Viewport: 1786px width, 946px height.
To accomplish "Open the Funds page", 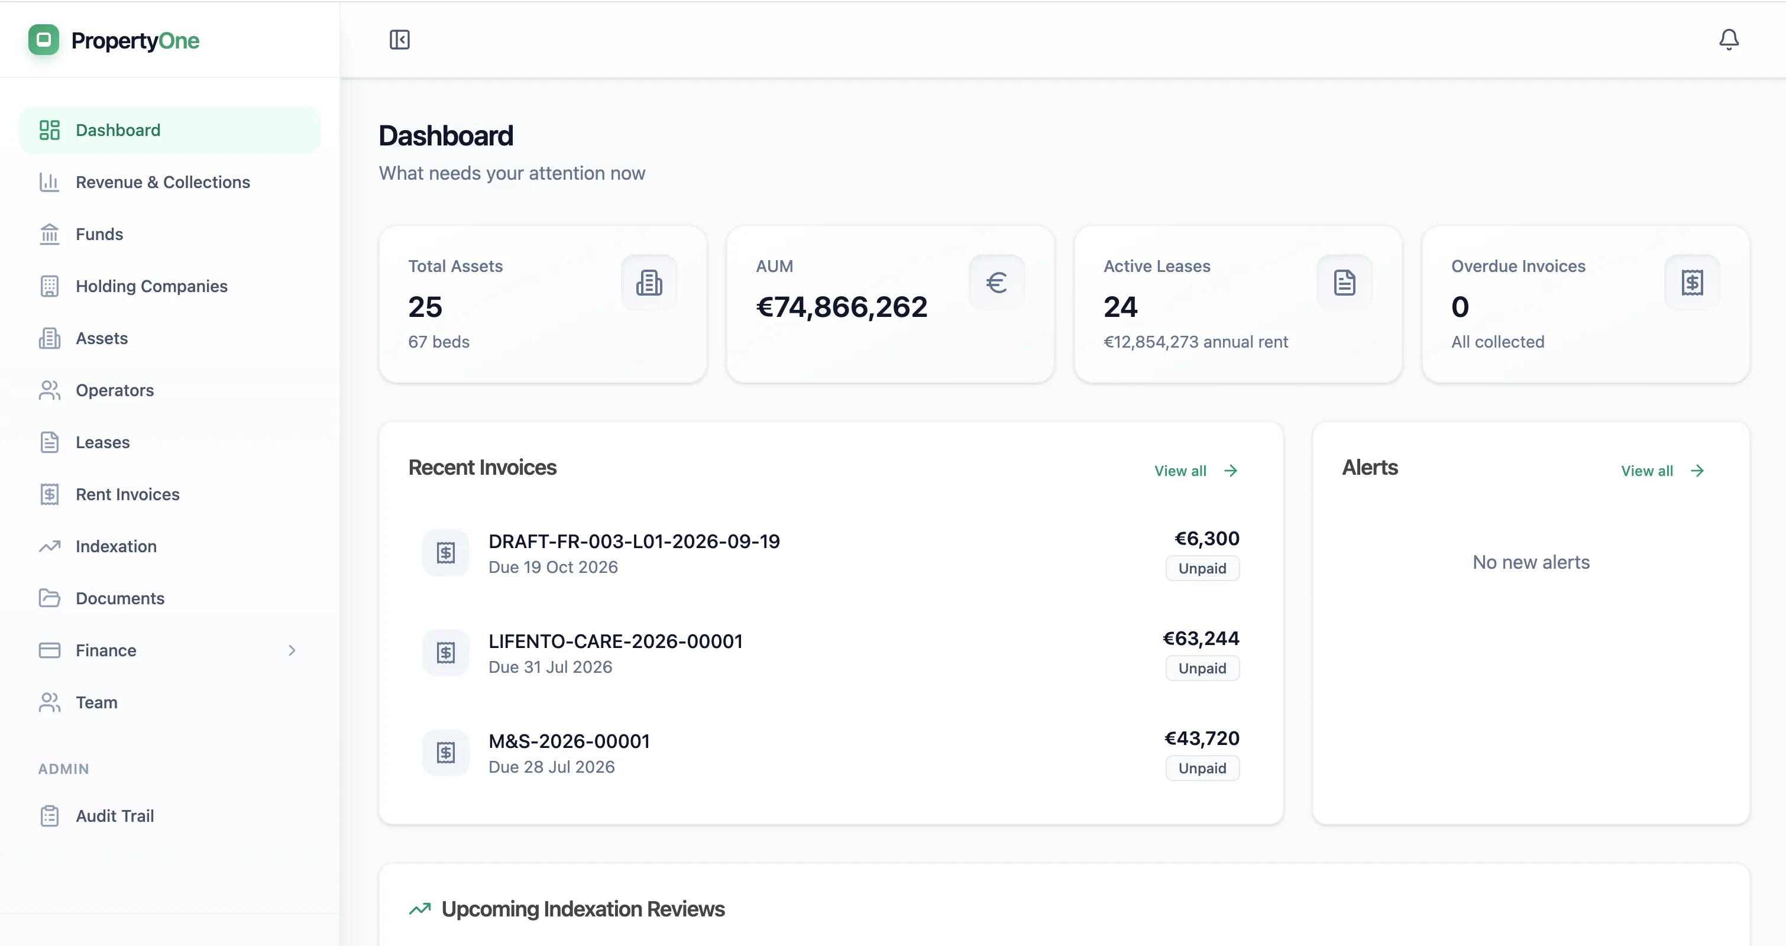I will point(170,234).
